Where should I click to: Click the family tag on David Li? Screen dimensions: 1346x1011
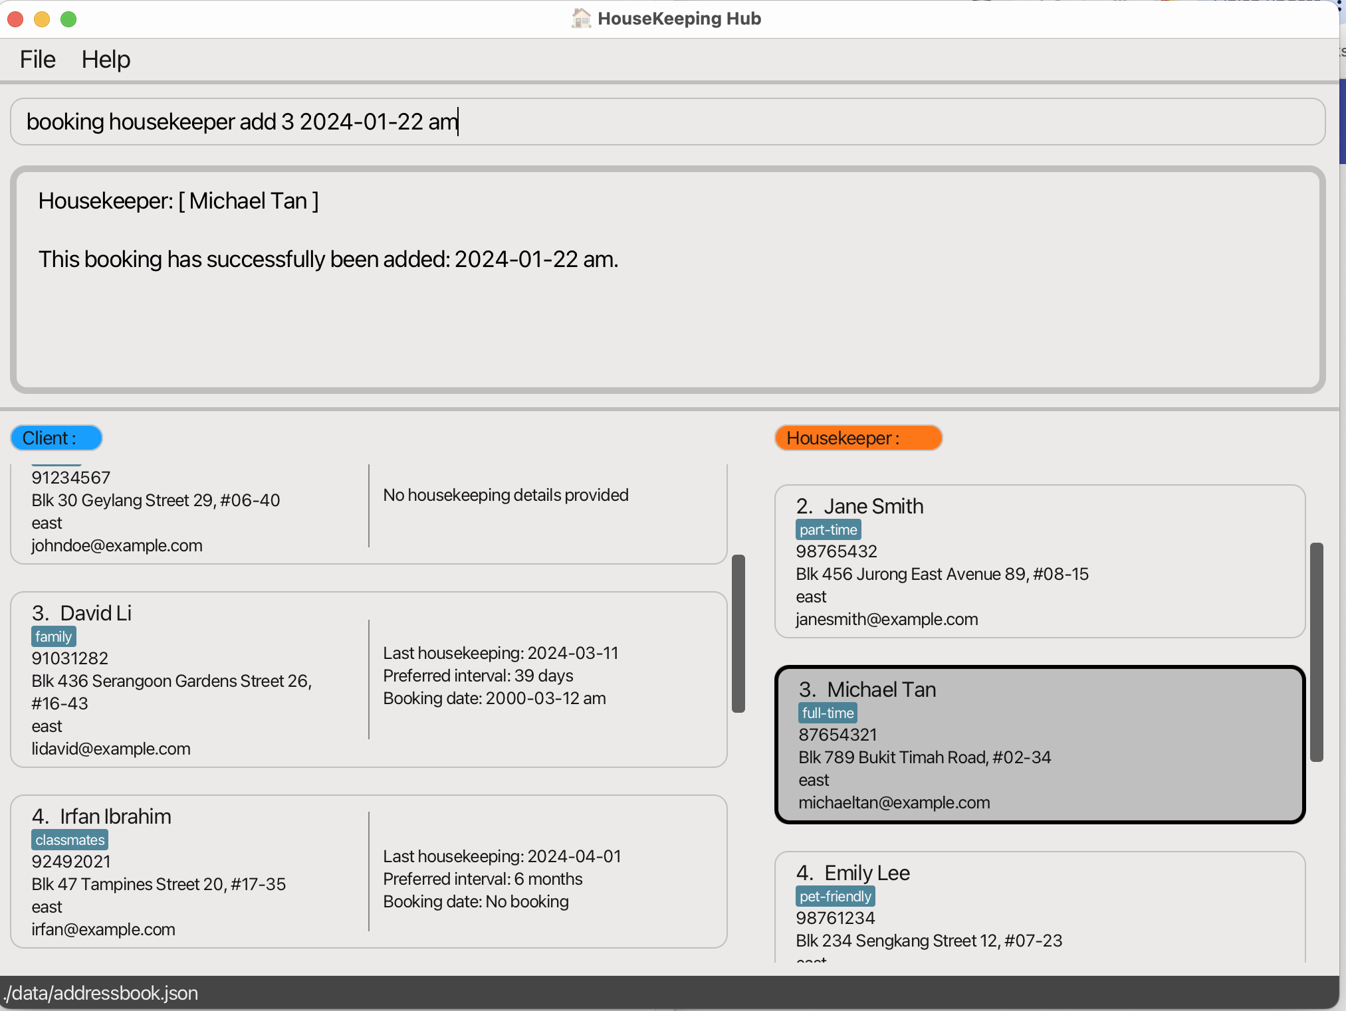pyautogui.click(x=53, y=636)
